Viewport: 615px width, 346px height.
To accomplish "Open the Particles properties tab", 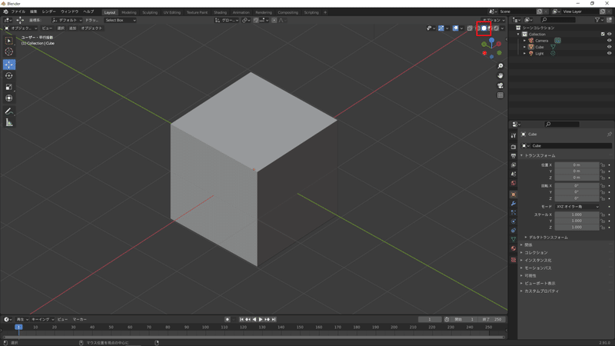I will coord(514,212).
